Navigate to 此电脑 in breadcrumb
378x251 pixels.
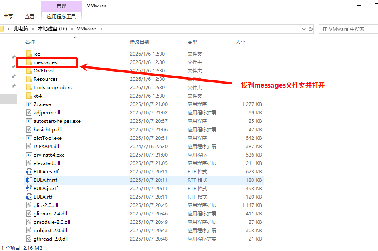click(21, 29)
